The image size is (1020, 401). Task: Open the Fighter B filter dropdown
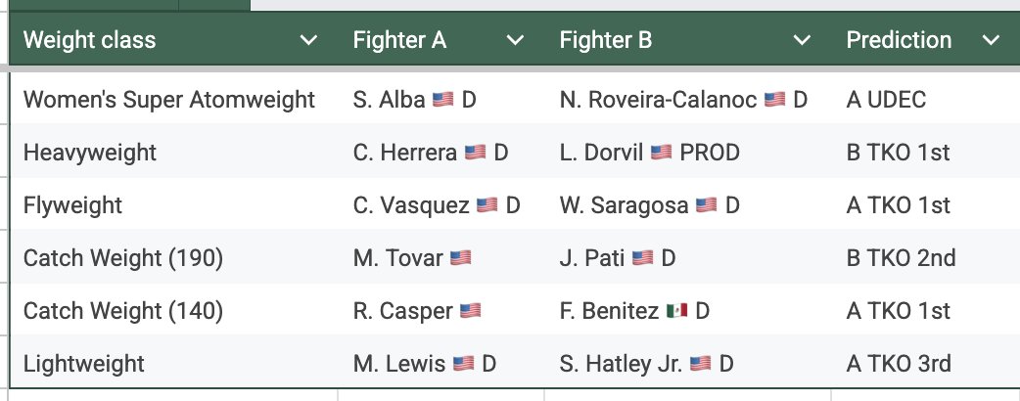803,41
